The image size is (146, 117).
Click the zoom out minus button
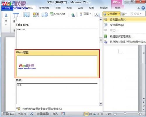[x=115, y=113]
